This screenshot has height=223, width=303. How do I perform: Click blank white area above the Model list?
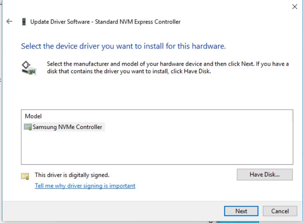pyautogui.click(x=157, y=94)
